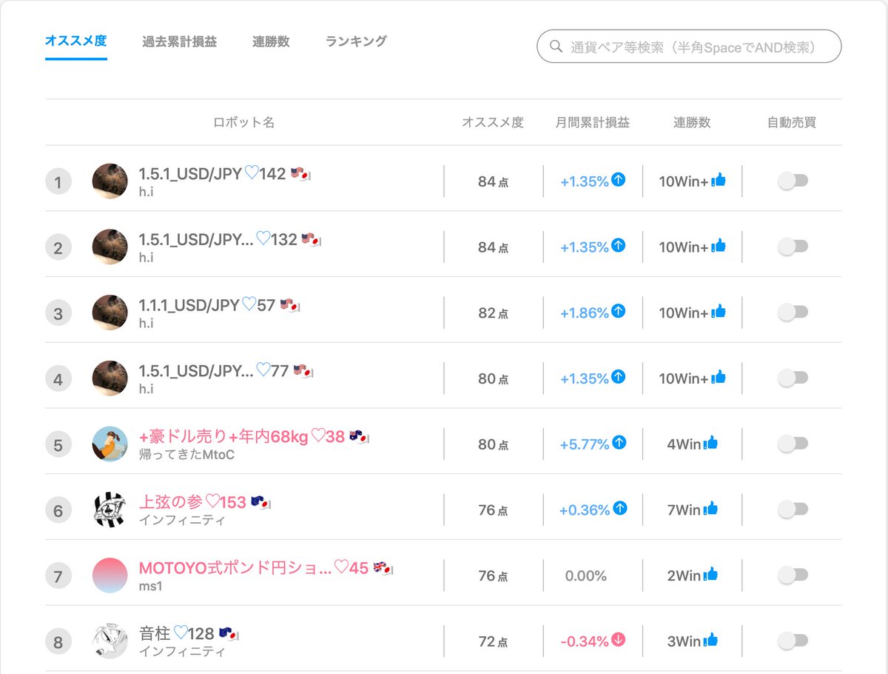Click the heart icon next to 132
Screen dimensions: 888x674
[263, 238]
